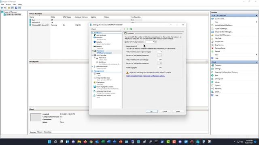Click OK in the Settings dialog
Screen dimensions: 259x145
pos(152,112)
